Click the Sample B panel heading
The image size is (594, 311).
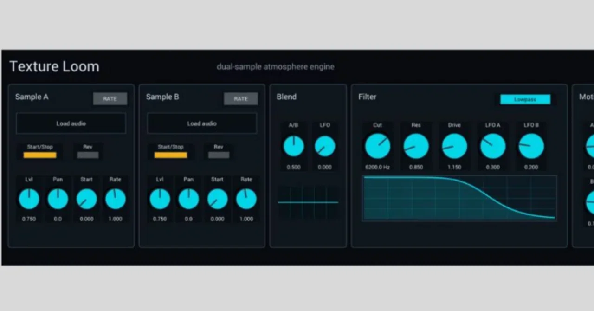tap(162, 97)
